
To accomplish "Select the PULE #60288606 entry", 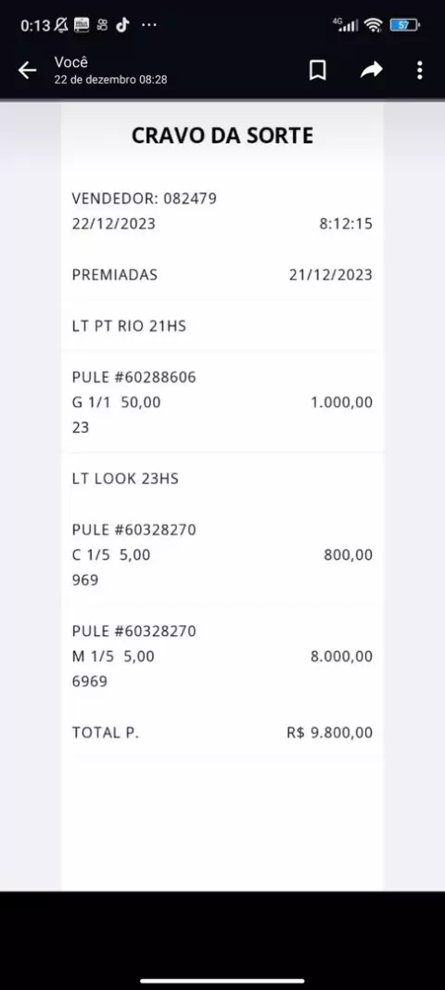I will pyautogui.click(x=133, y=378).
